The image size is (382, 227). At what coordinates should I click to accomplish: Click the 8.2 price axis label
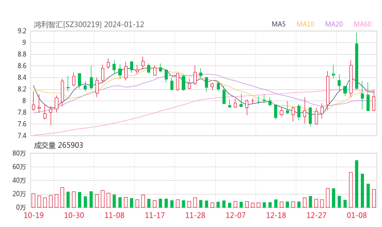click(22, 89)
